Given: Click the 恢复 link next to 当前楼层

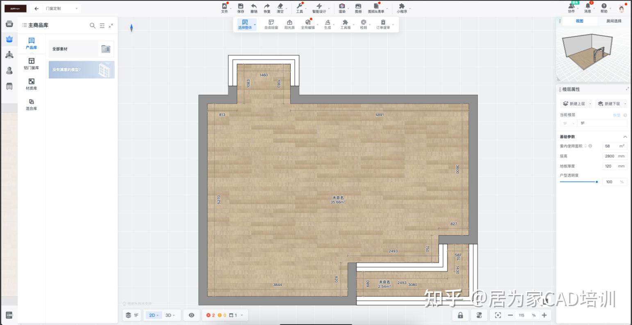Looking at the screenshot, I should pos(616,115).
